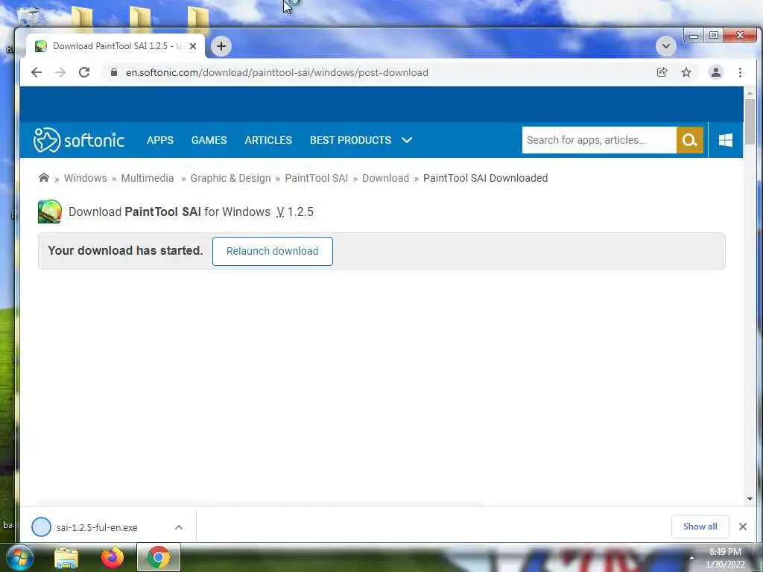Click the browser forward arrow
763x572 pixels.
60,72
